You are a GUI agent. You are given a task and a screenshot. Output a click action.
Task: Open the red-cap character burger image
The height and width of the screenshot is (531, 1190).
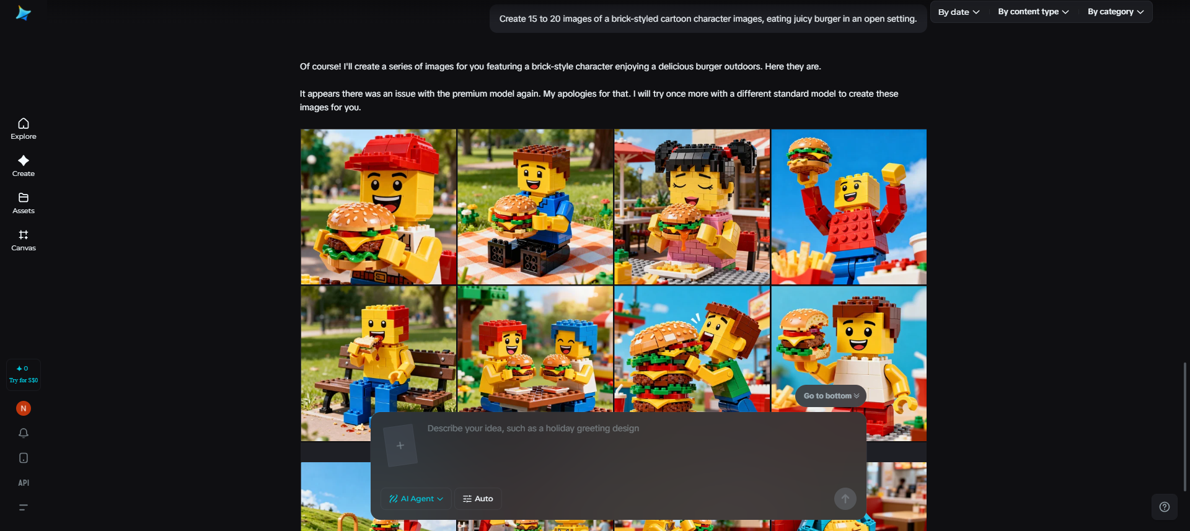coord(379,207)
